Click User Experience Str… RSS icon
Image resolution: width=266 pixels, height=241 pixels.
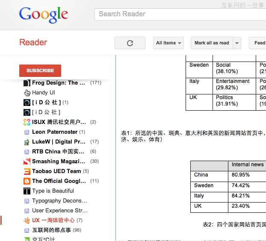[27, 211]
